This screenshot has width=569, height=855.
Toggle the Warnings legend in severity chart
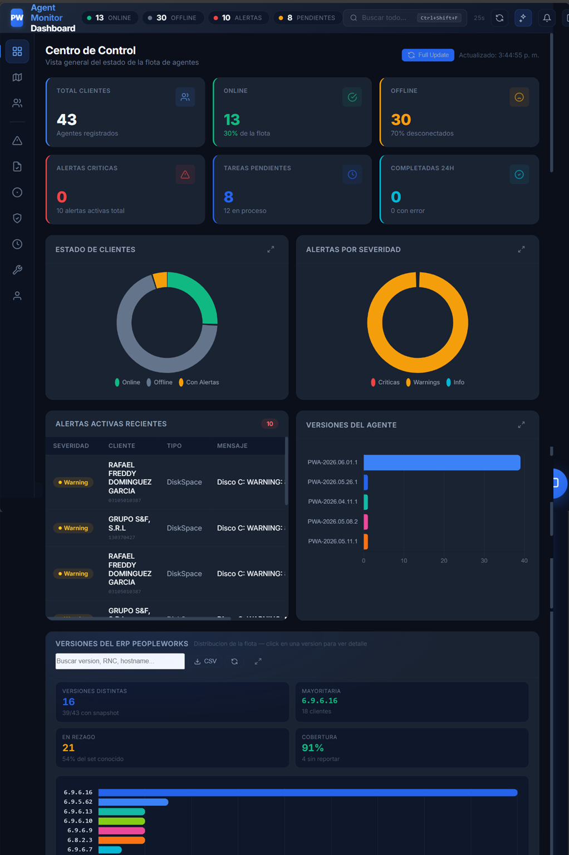pos(423,382)
